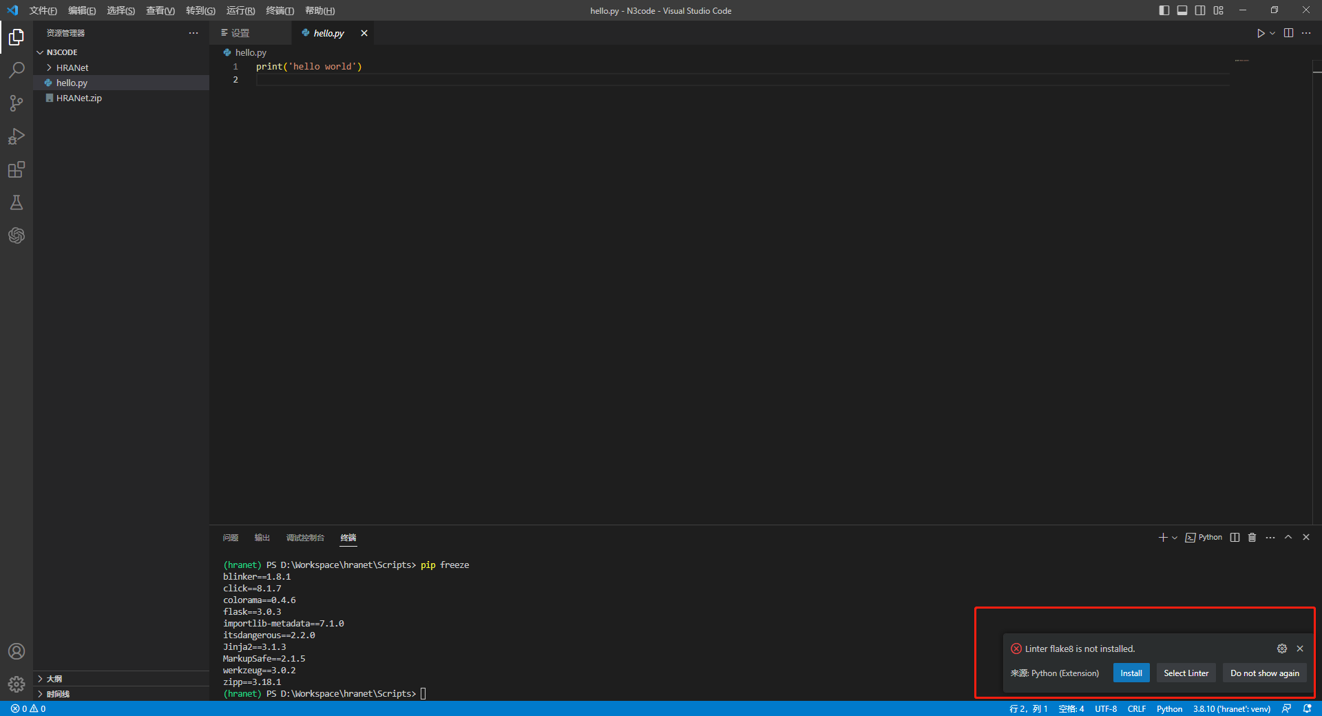The image size is (1322, 716).
Task: Click 空格: 4 indentation in status bar
Action: pyautogui.click(x=1071, y=708)
